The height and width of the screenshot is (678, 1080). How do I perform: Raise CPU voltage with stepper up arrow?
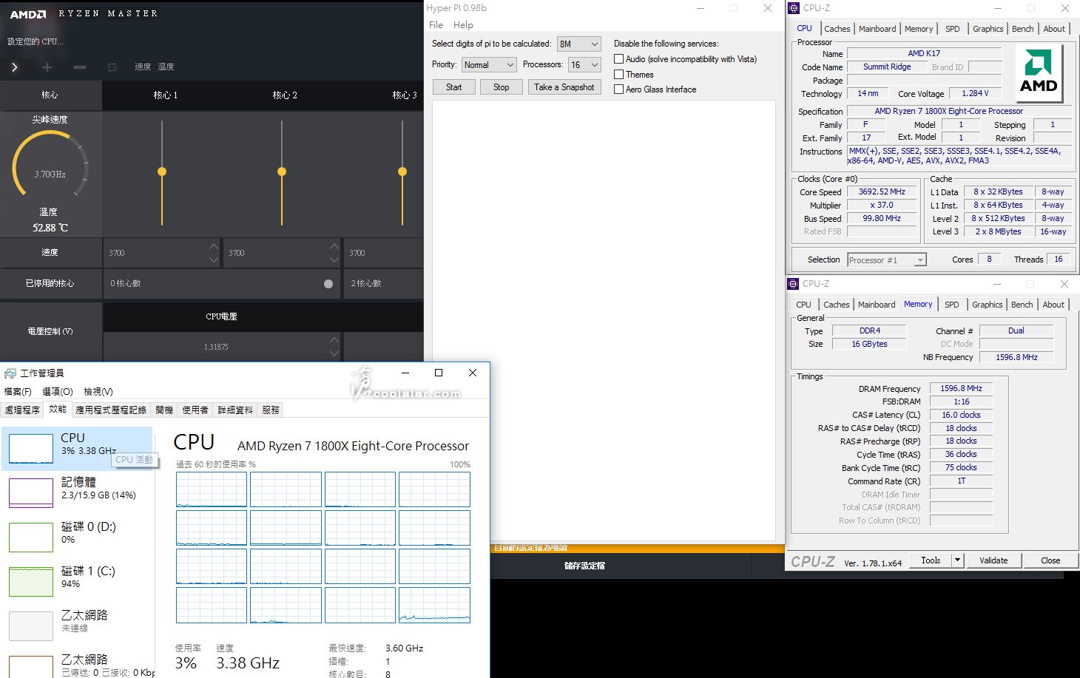[334, 340]
